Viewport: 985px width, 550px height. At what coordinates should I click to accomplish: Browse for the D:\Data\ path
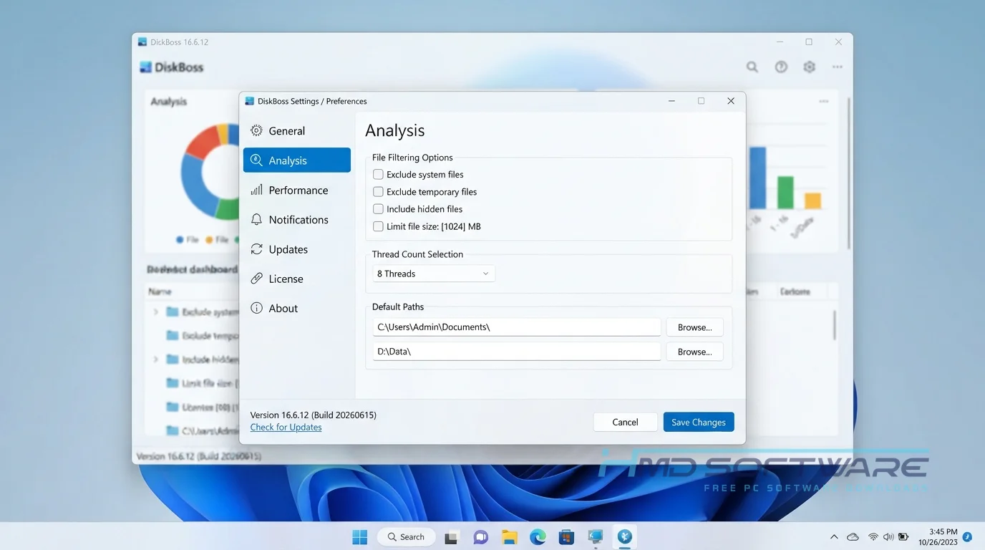(x=694, y=352)
